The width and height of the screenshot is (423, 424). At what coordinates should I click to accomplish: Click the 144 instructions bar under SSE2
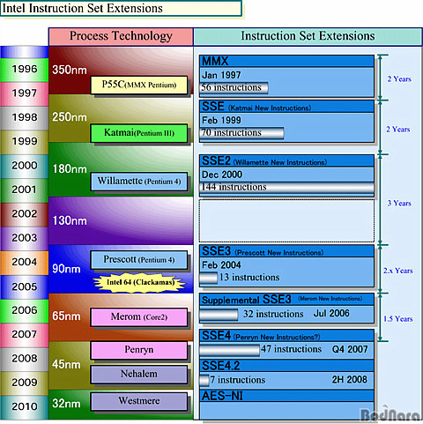[286, 188]
